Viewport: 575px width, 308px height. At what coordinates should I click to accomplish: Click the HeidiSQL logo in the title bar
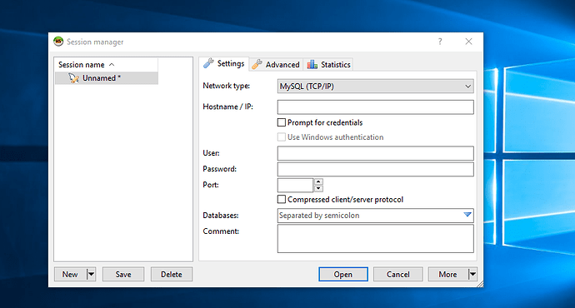pos(58,42)
